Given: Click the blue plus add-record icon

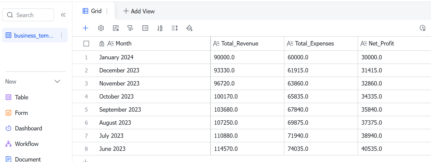Looking at the screenshot, I should (85, 28).
